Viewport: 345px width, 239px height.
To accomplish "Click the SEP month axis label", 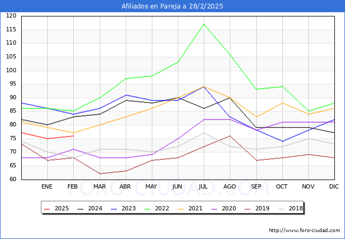I will [x=256, y=186].
